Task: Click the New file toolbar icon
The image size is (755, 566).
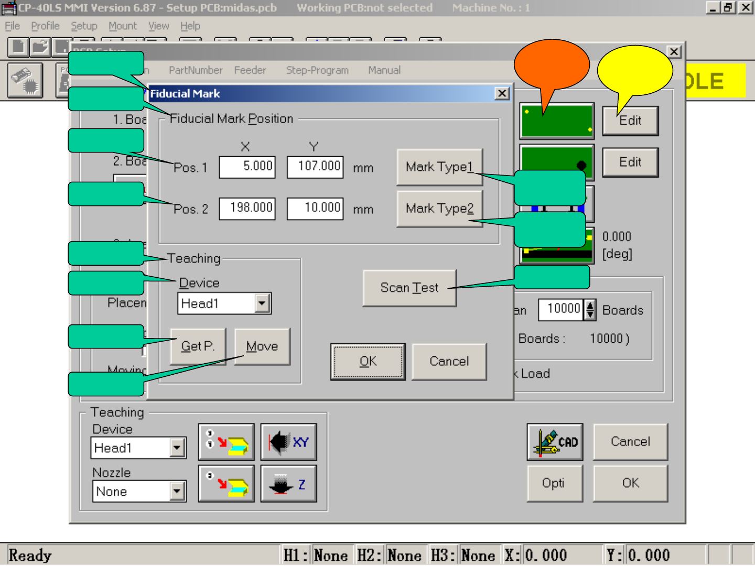Action: (18, 47)
